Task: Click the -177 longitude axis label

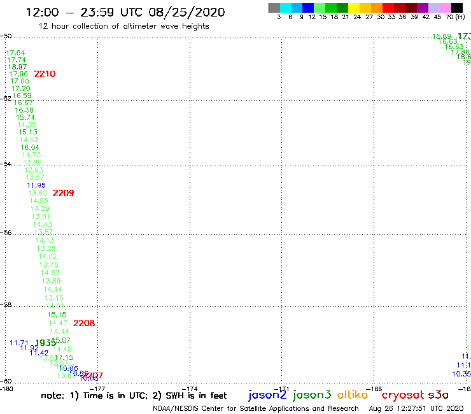Action: 97,389
